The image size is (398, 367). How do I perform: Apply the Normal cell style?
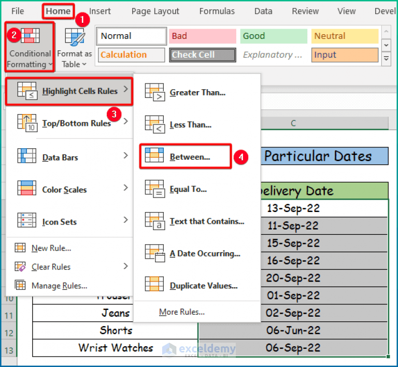(x=132, y=36)
